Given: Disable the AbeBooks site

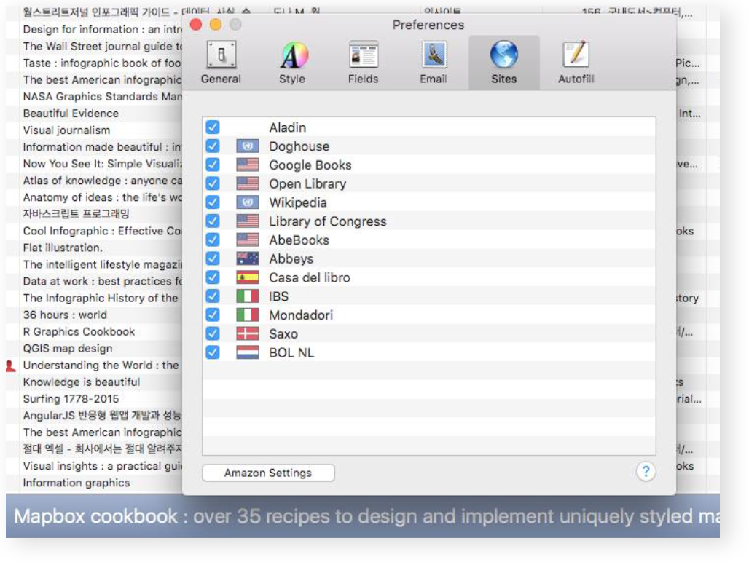Looking at the screenshot, I should tap(213, 240).
